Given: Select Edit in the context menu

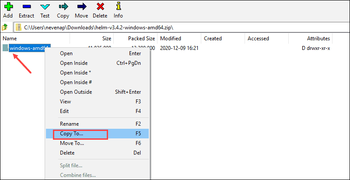Looking at the screenshot, I should click(97, 111).
